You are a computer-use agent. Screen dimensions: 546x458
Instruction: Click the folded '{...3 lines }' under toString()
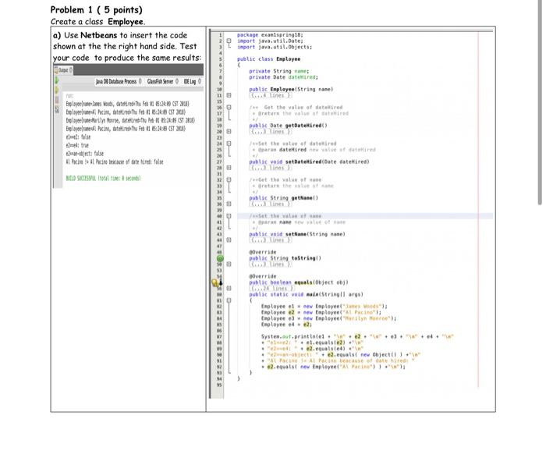tap(271, 264)
